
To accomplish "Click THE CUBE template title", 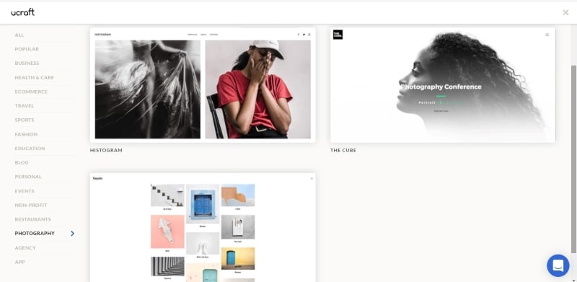I will tap(343, 150).
